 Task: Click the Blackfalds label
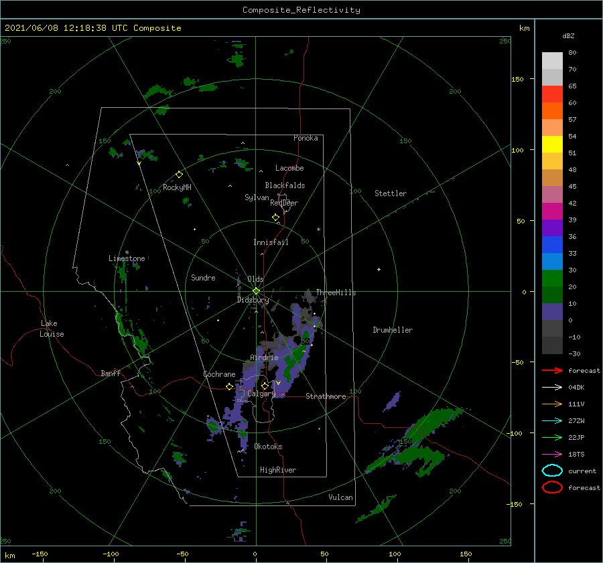[x=285, y=185]
